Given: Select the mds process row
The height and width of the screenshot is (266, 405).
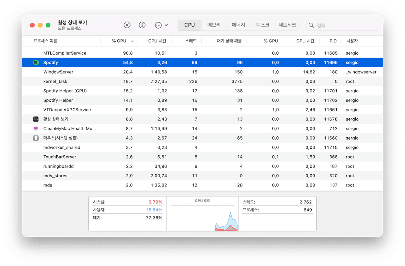Looking at the screenshot, I should pos(202,185).
